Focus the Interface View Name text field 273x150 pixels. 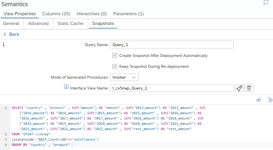[x=172, y=88]
